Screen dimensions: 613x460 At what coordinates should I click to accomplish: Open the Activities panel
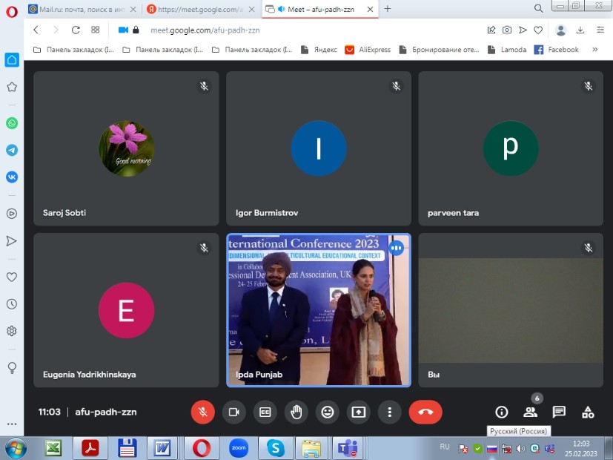588,412
